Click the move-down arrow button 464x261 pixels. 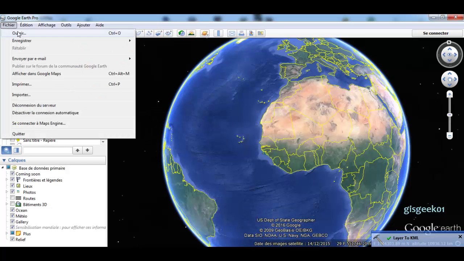[87, 150]
